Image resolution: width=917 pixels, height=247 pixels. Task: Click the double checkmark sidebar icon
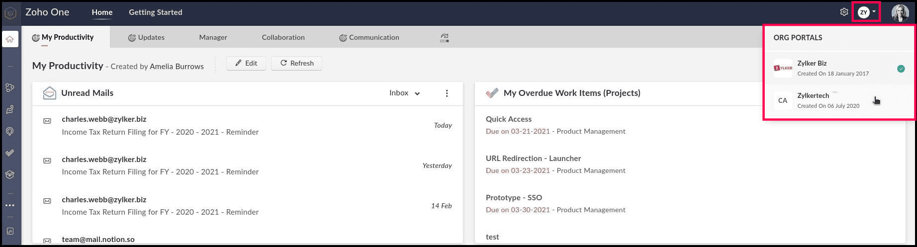click(10, 153)
